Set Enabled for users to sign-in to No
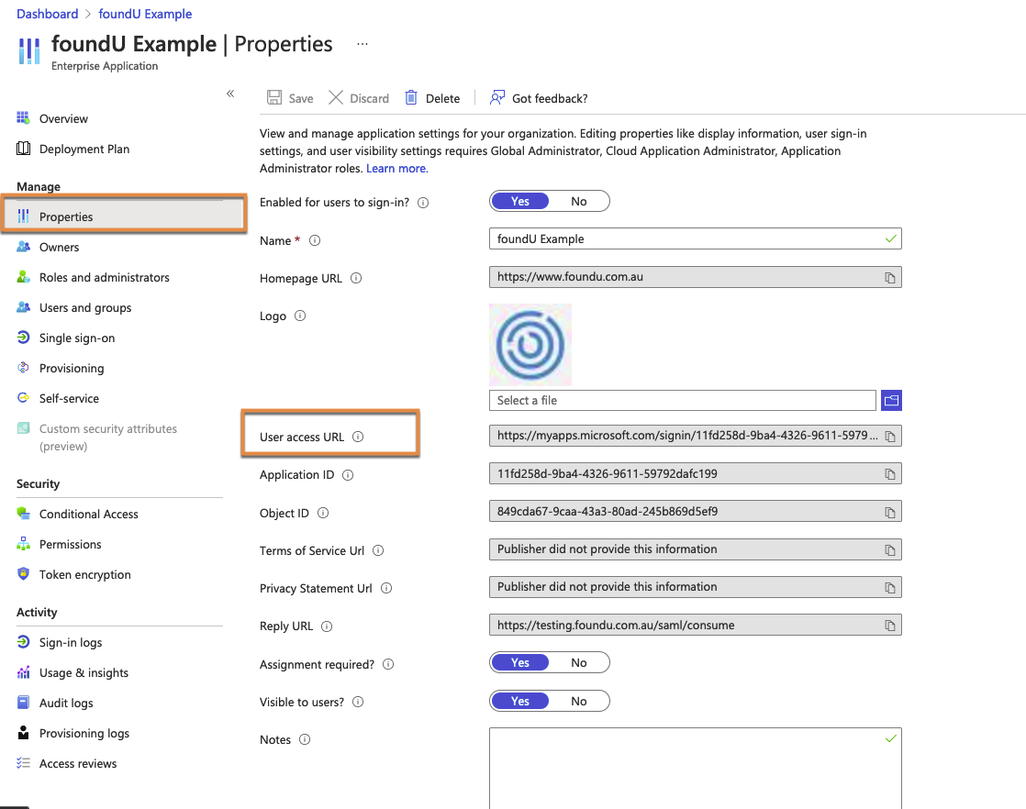 [579, 202]
